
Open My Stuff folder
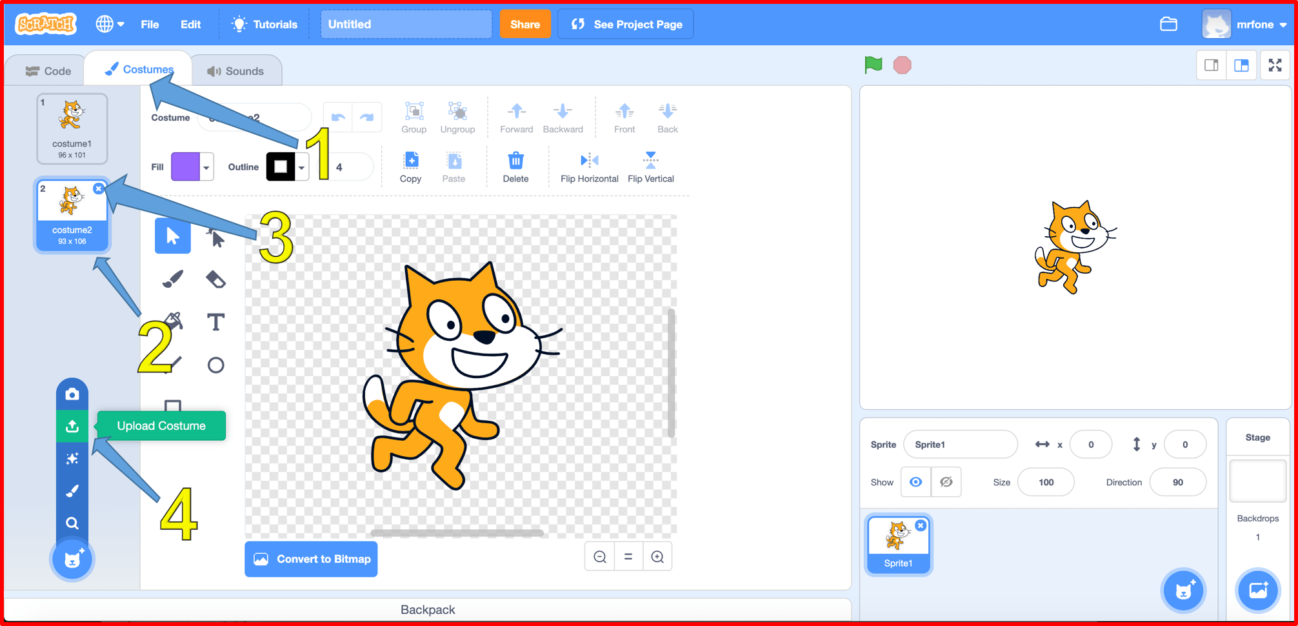click(x=1168, y=25)
